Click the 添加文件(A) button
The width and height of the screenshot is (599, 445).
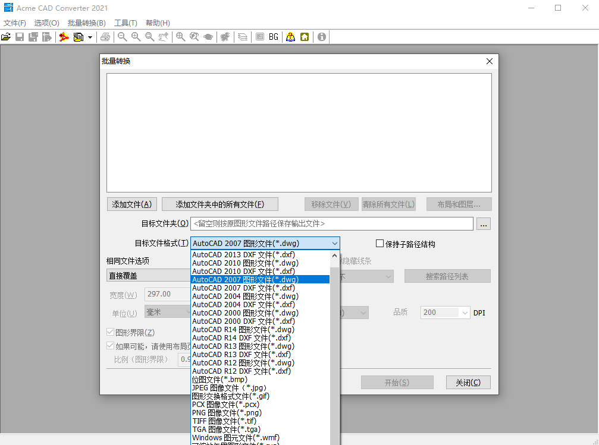click(x=132, y=204)
